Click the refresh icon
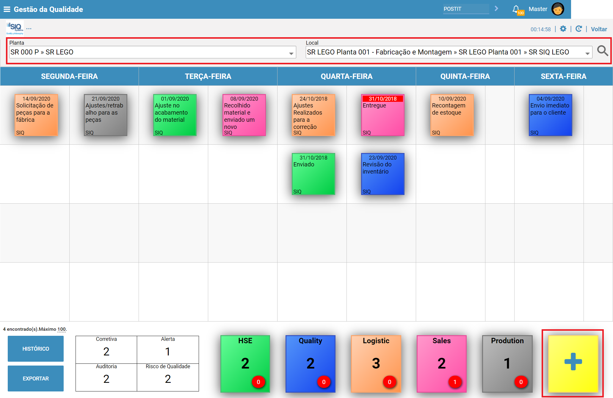 click(x=579, y=29)
